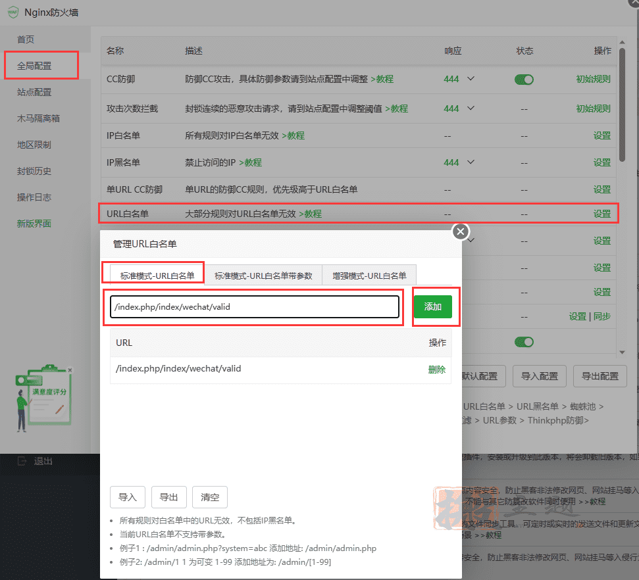This screenshot has width=639, height=580.
Task: View 封锁历史 in the sidebar
Action: (x=34, y=171)
